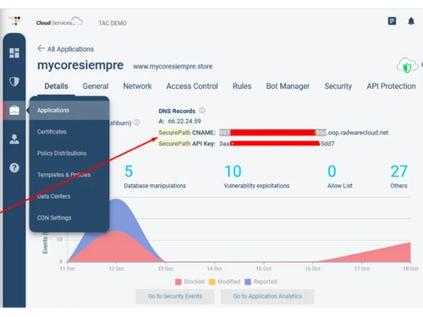Switch to the Details tab
This screenshot has height=317, width=423.
(x=56, y=86)
